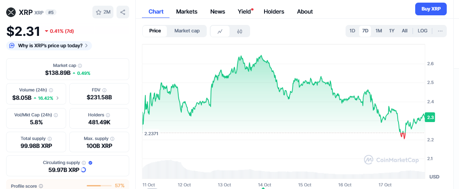Click the 14 Oct marker on the timeline
Screen dimensions: 459x189
click(264, 185)
